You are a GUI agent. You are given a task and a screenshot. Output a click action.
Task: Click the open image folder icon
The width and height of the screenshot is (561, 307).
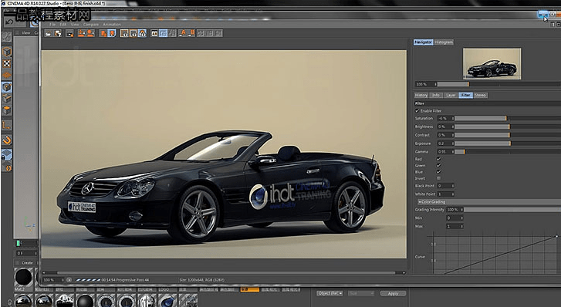pos(49,33)
